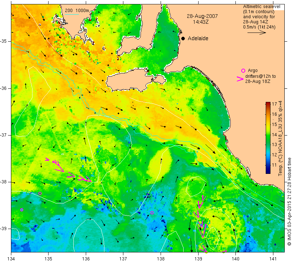Click the Temp. NOAA18_L3U vertical label
292x263 pixels.
tap(280, 138)
